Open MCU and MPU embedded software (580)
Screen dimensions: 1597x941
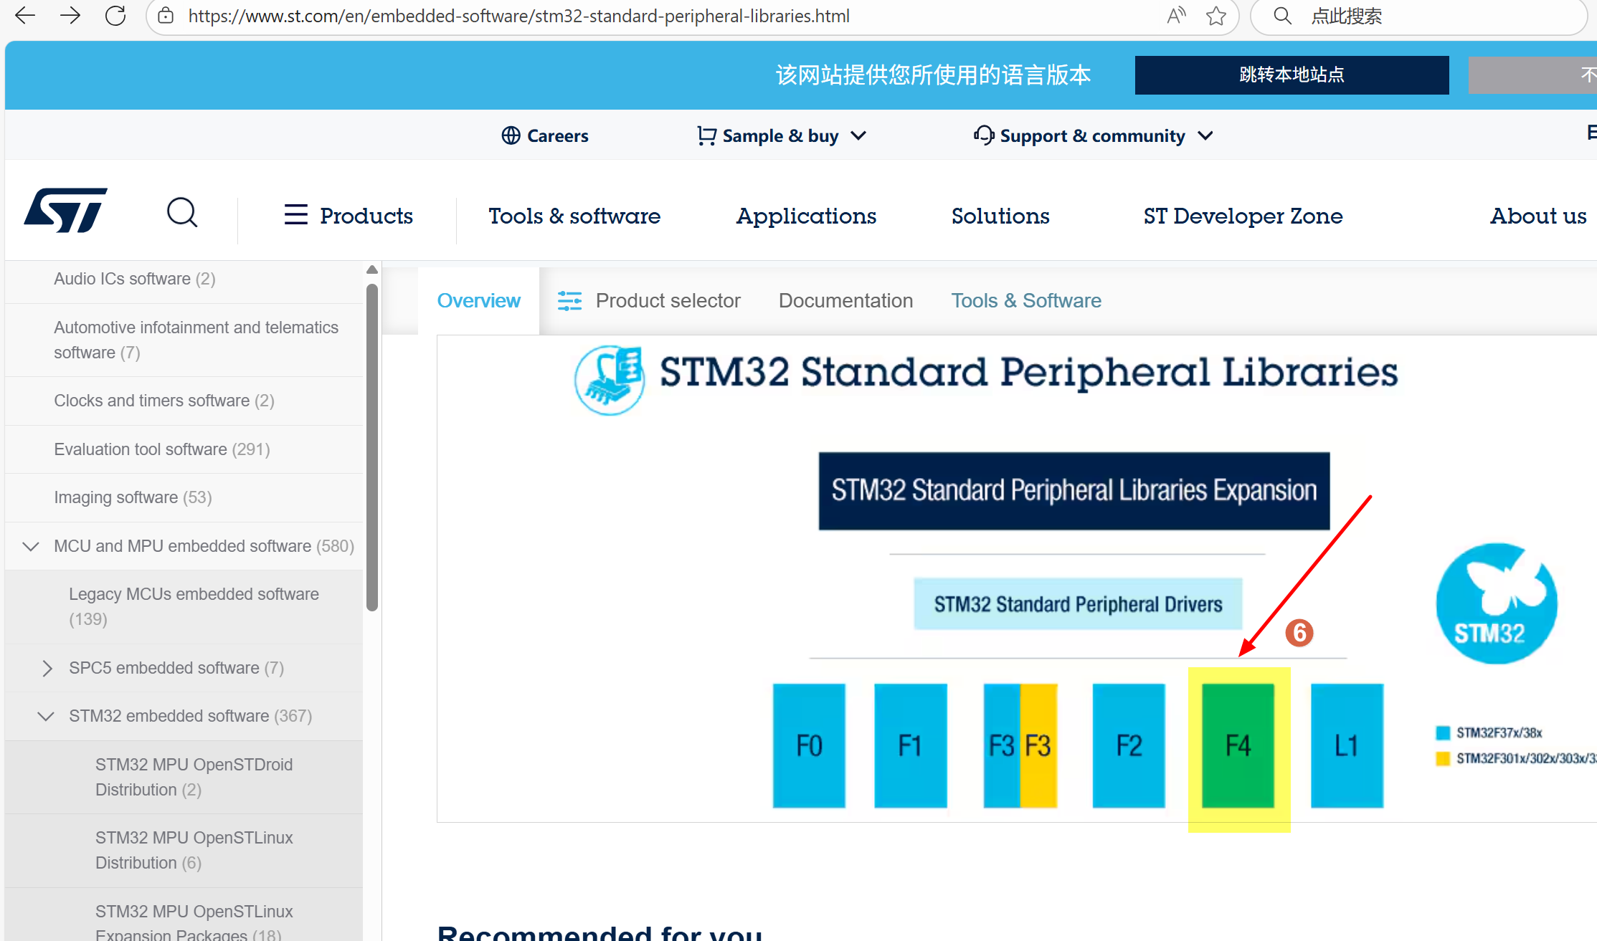[x=204, y=547]
